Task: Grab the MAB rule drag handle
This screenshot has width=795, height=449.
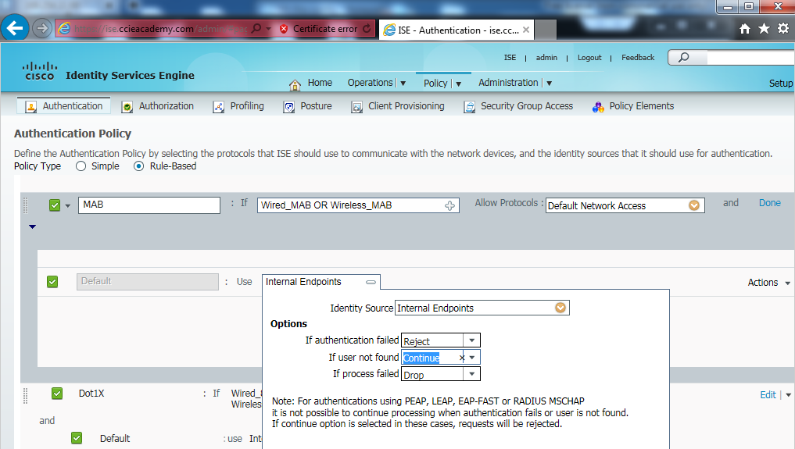Action: 26,205
